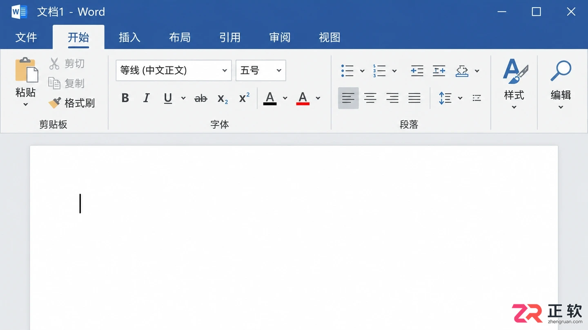Viewport: 588px width, 330px height.
Task: Expand the underline style dropdown arrow
Action: pos(183,98)
